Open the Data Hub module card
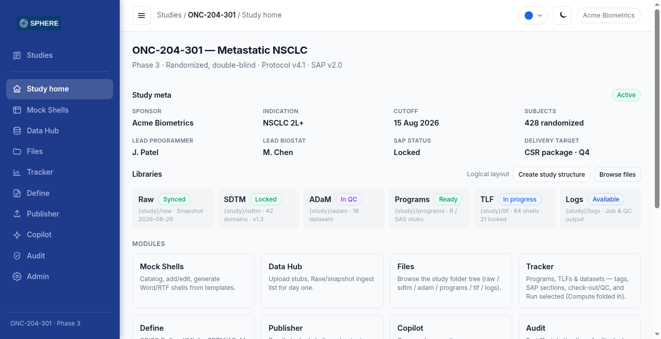Screen dimensions: 661x339 click(x=322, y=281)
